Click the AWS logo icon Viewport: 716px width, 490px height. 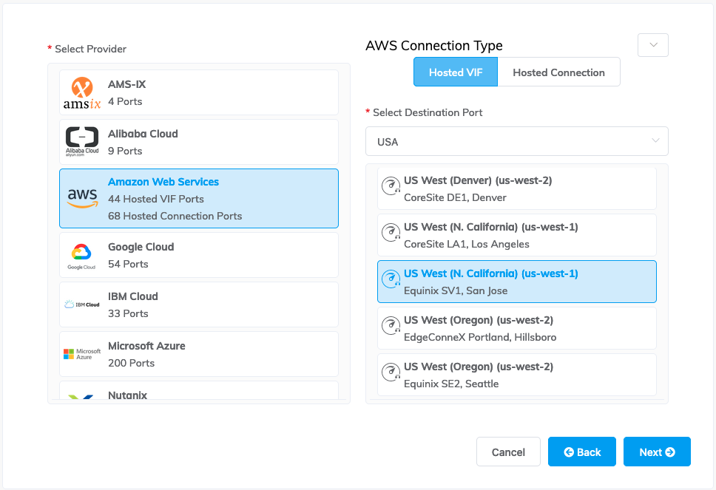coord(82,198)
